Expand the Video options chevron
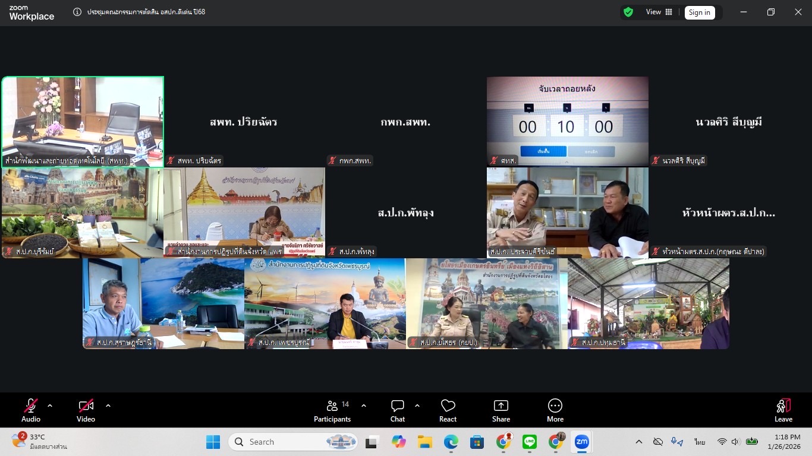812x456 pixels. [108, 406]
